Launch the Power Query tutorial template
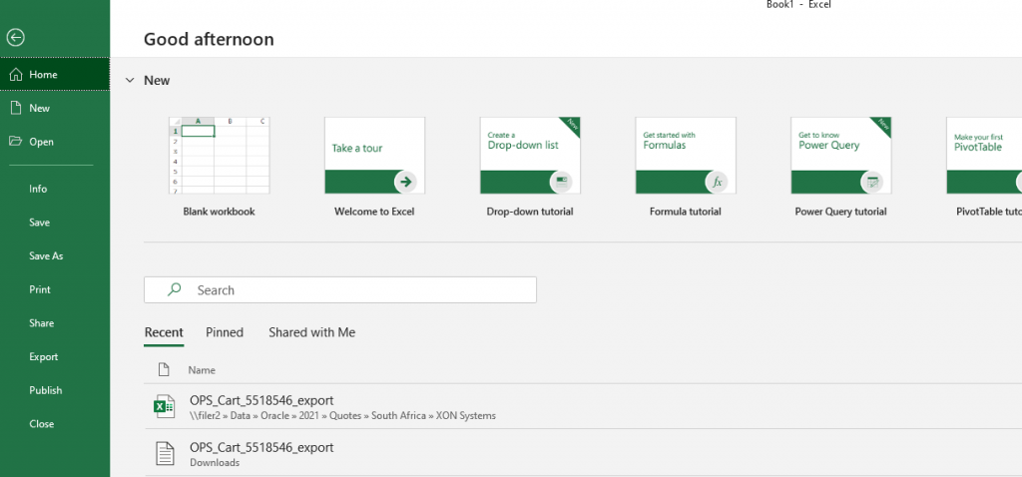Image resolution: width=1022 pixels, height=477 pixels. pyautogui.click(x=840, y=157)
